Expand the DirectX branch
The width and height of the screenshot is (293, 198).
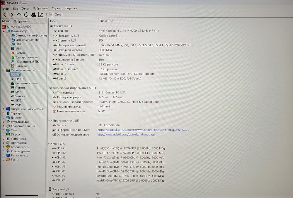[x=4, y=134]
